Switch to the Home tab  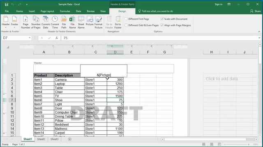[19, 11]
